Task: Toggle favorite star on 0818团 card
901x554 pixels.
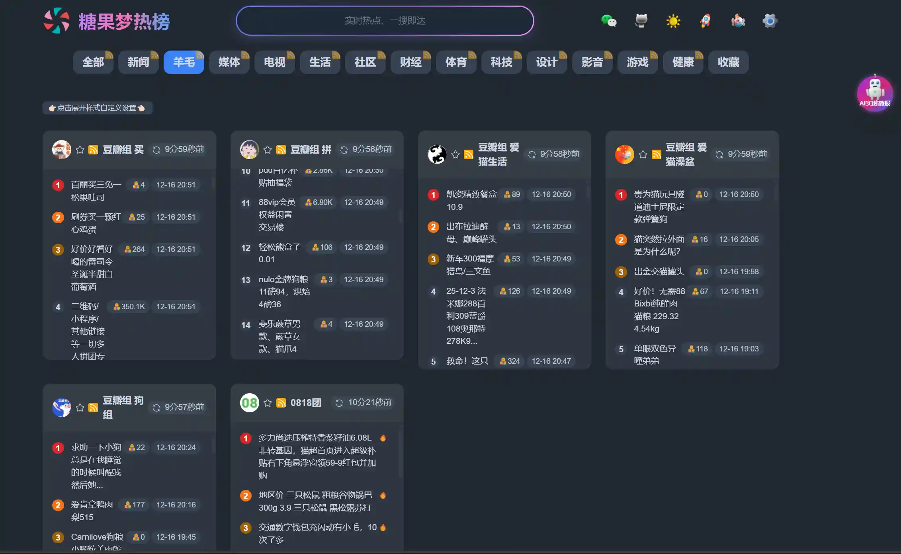Action: (x=268, y=403)
